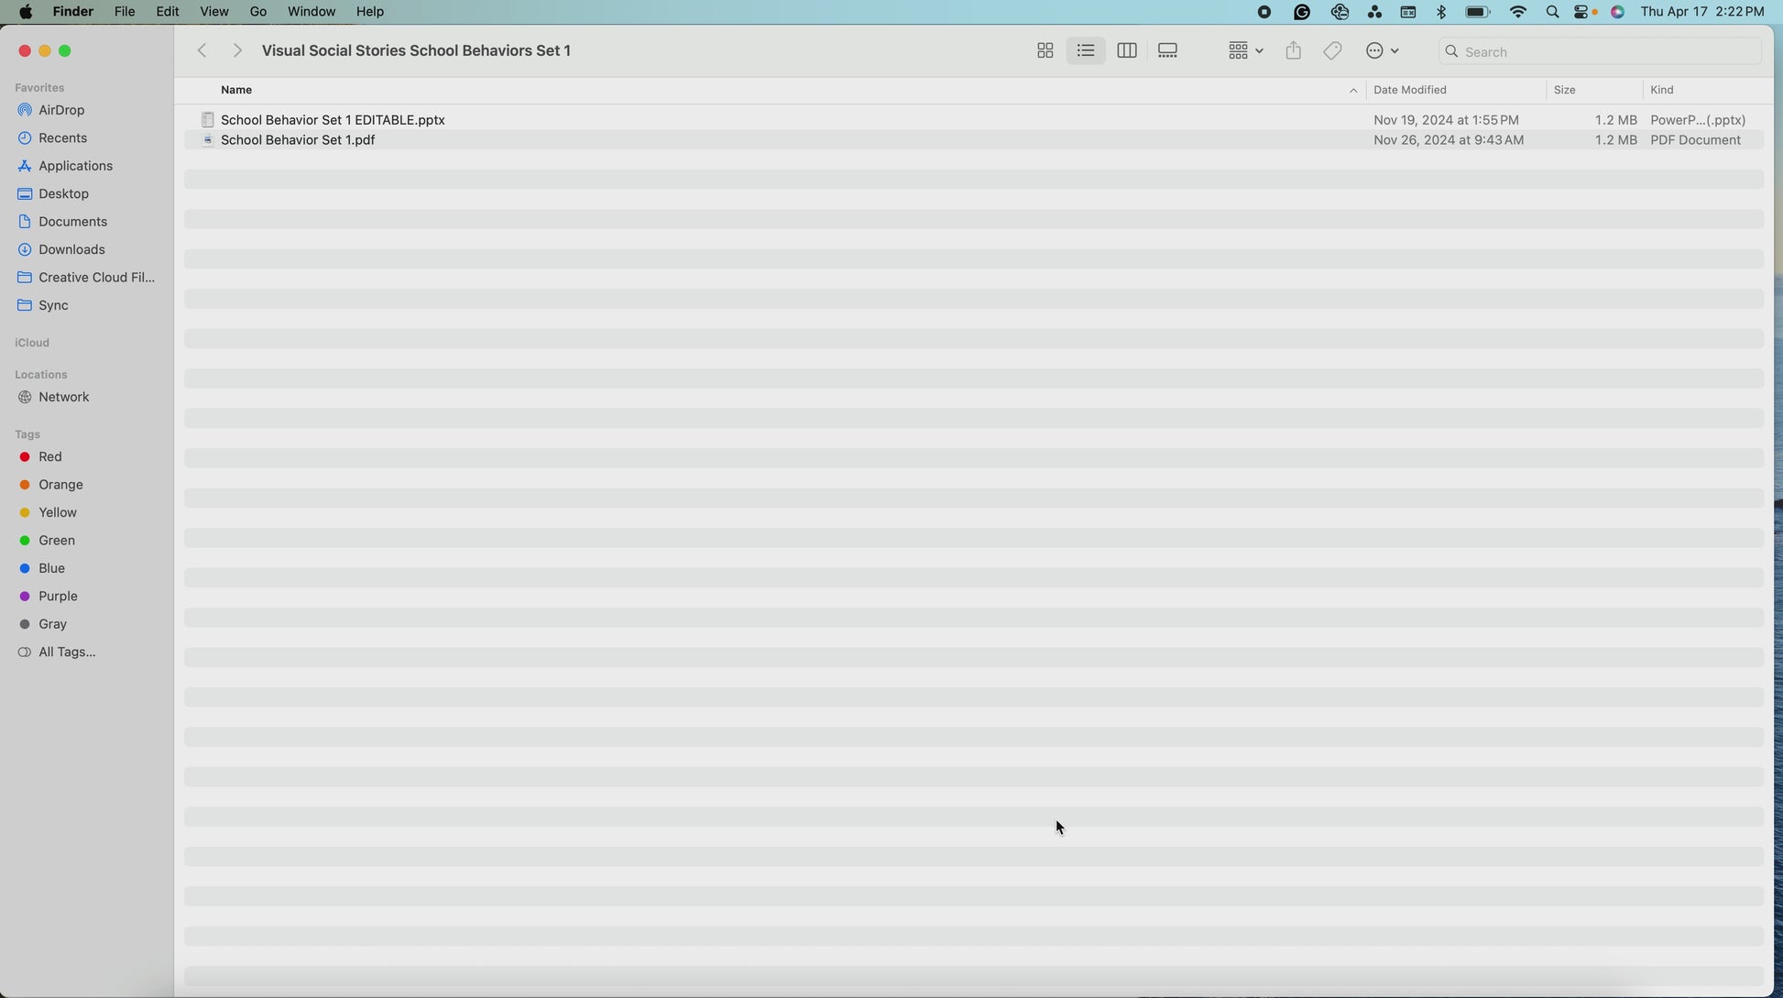Image resolution: width=1783 pixels, height=998 pixels.
Task: Open the Group By dropdown
Action: coord(1245,51)
